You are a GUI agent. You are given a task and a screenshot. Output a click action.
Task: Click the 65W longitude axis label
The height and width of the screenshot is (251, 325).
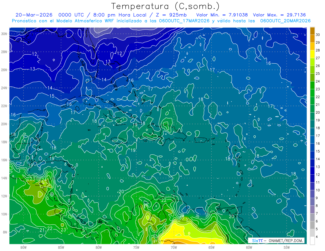coord(212,247)
